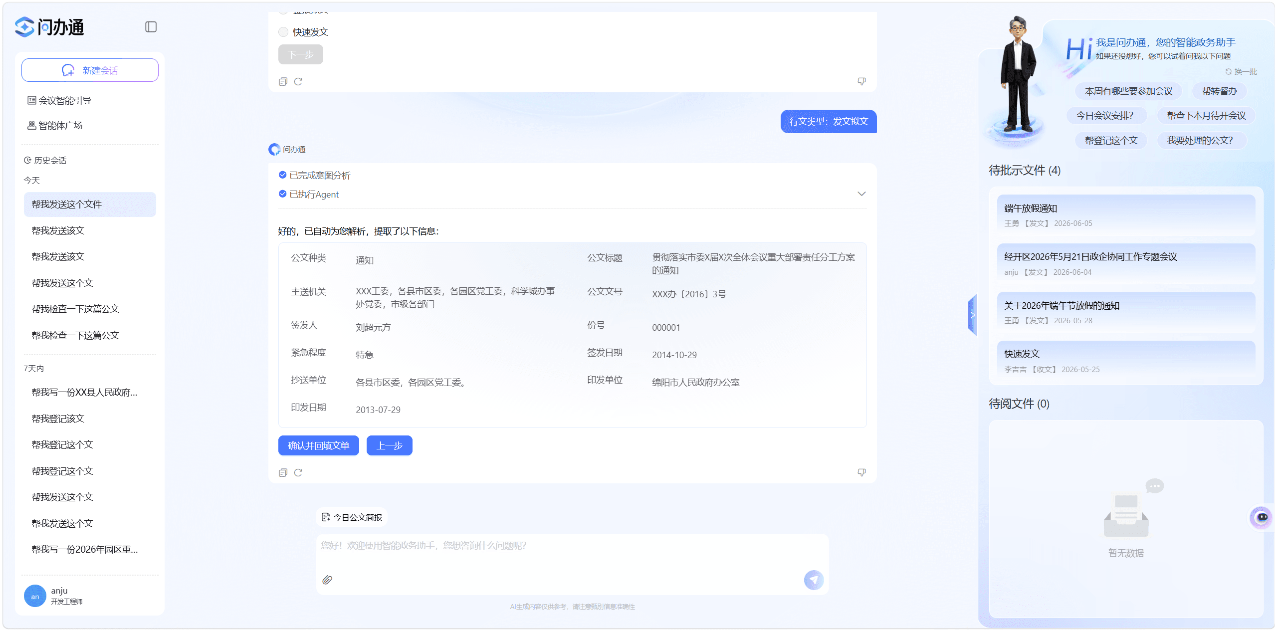Collapse the left sidebar with the panel icon
Screen dimensions: 1277x630
click(x=151, y=27)
